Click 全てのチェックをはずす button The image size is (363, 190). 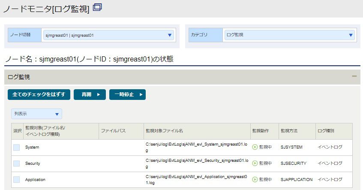pyautogui.click(x=39, y=94)
